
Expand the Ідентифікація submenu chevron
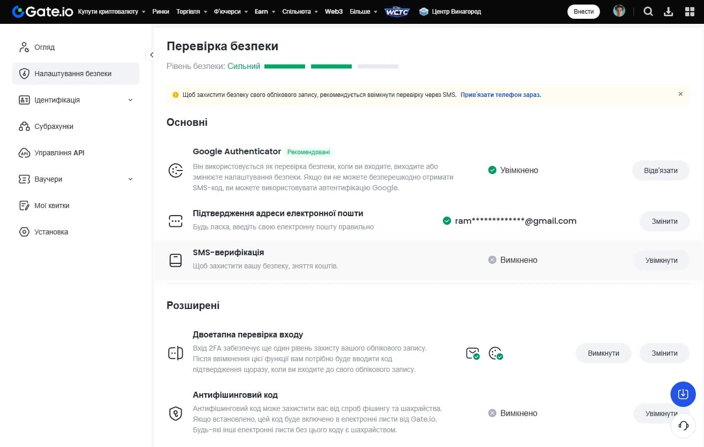point(130,100)
